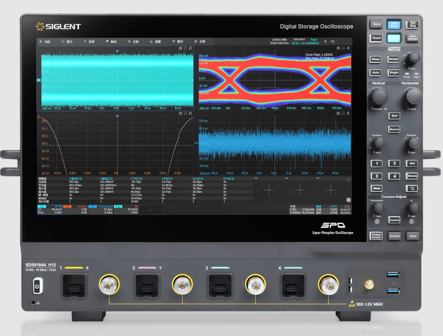The image size is (443, 336).
Task: Click the screenshot camera icon on the C3 waveform window
Action: 180,48
